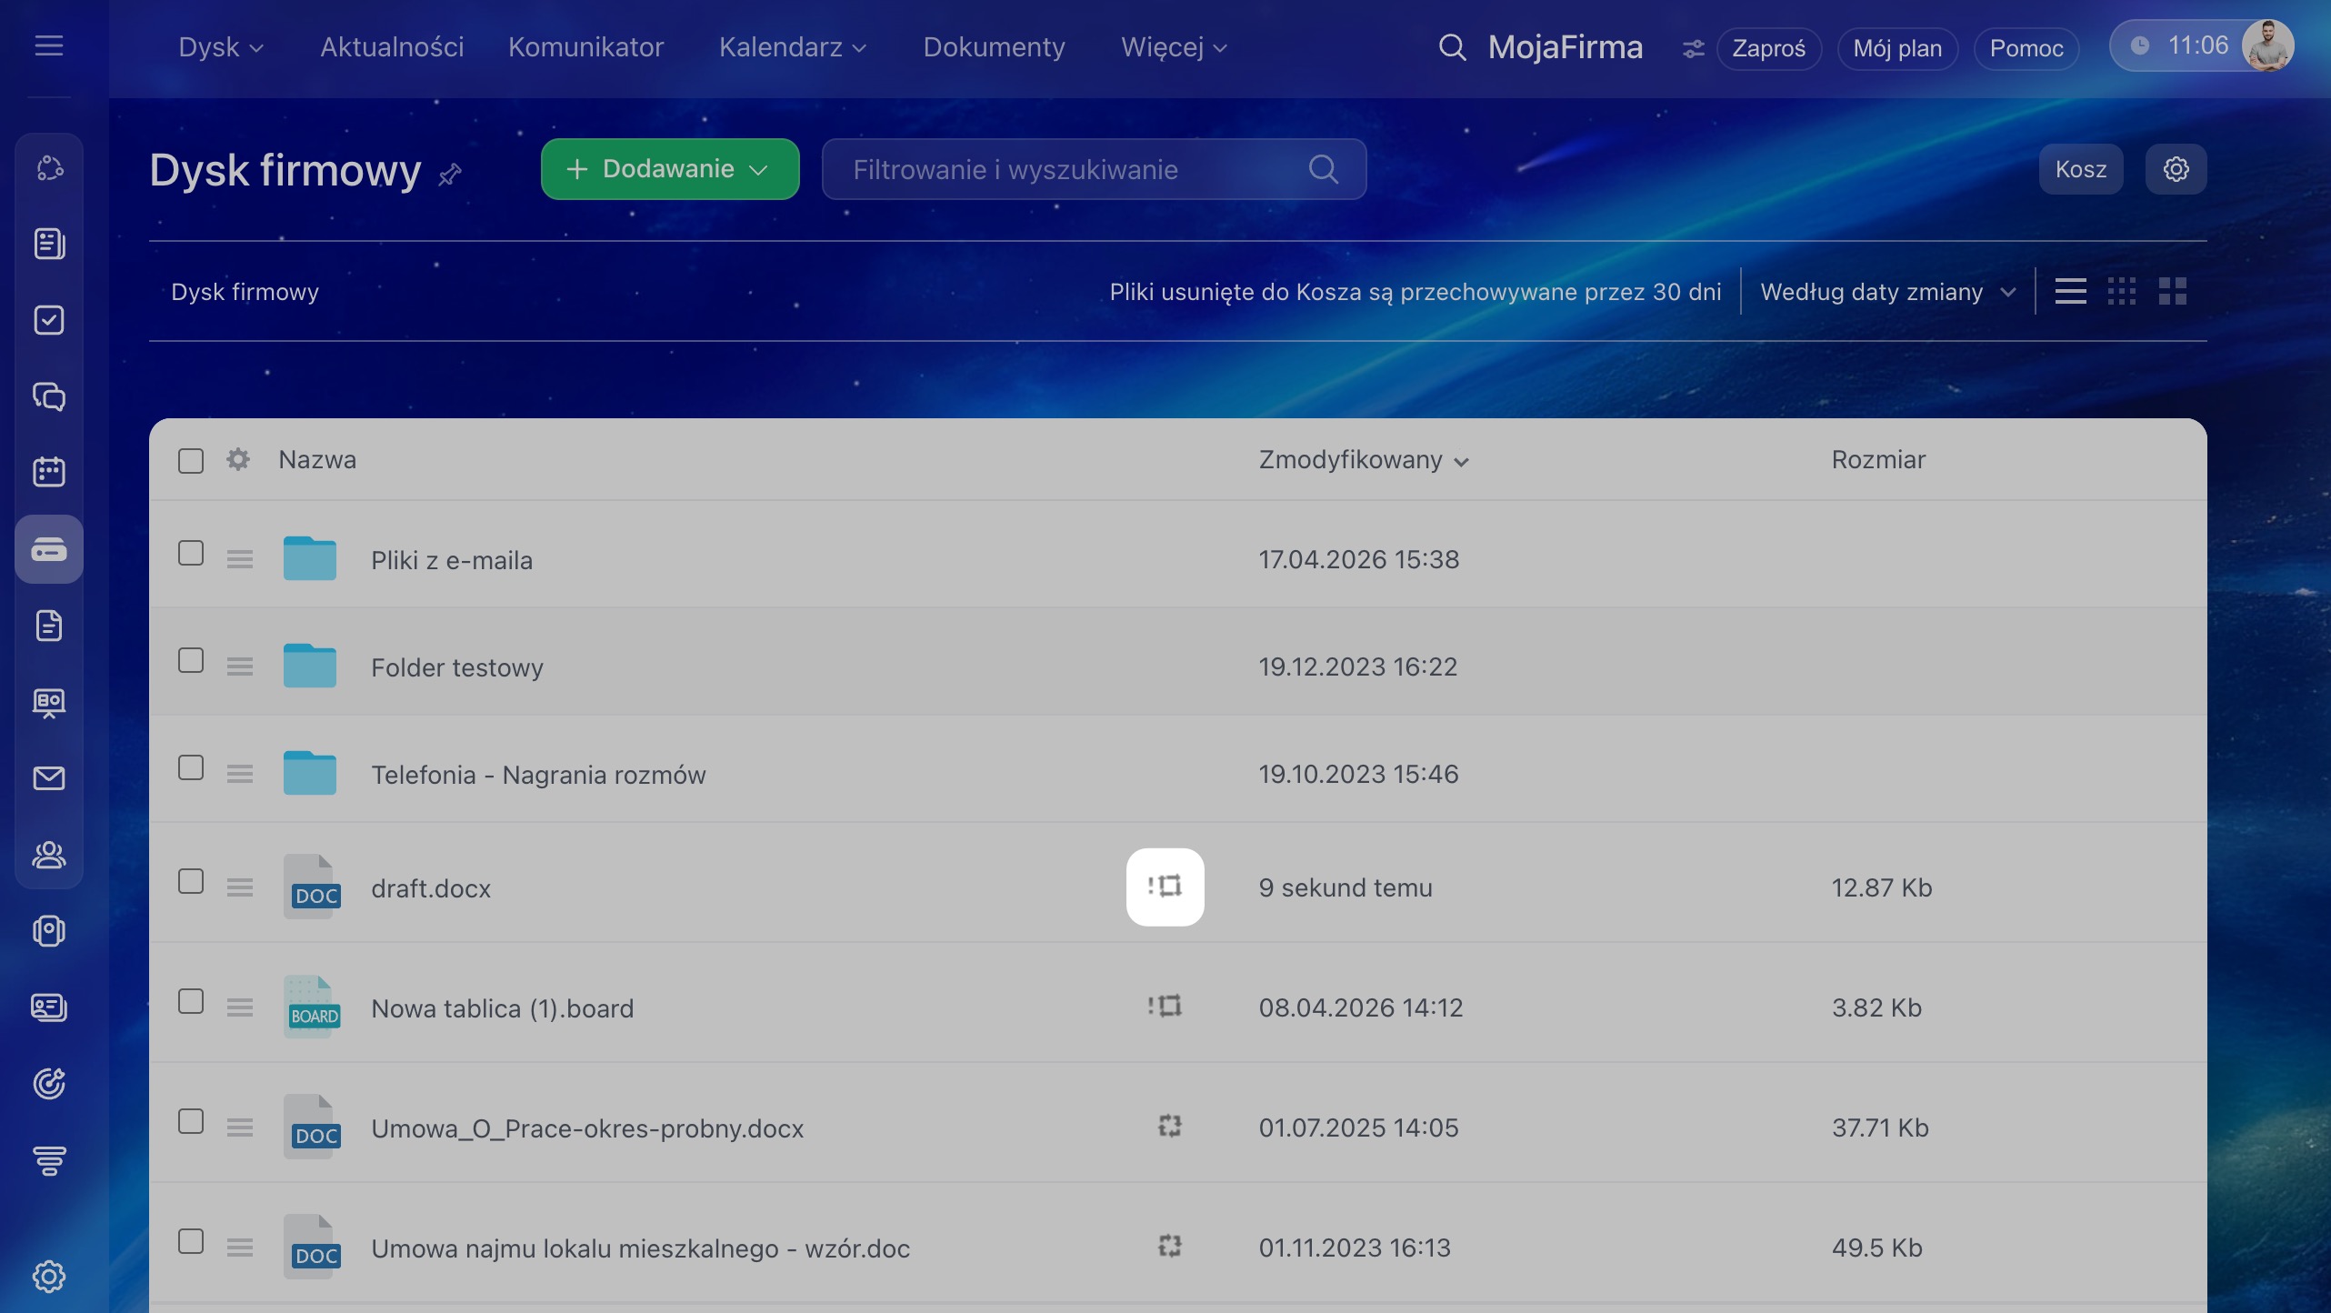Open Dysk firmowy settings gear icon

2176,169
